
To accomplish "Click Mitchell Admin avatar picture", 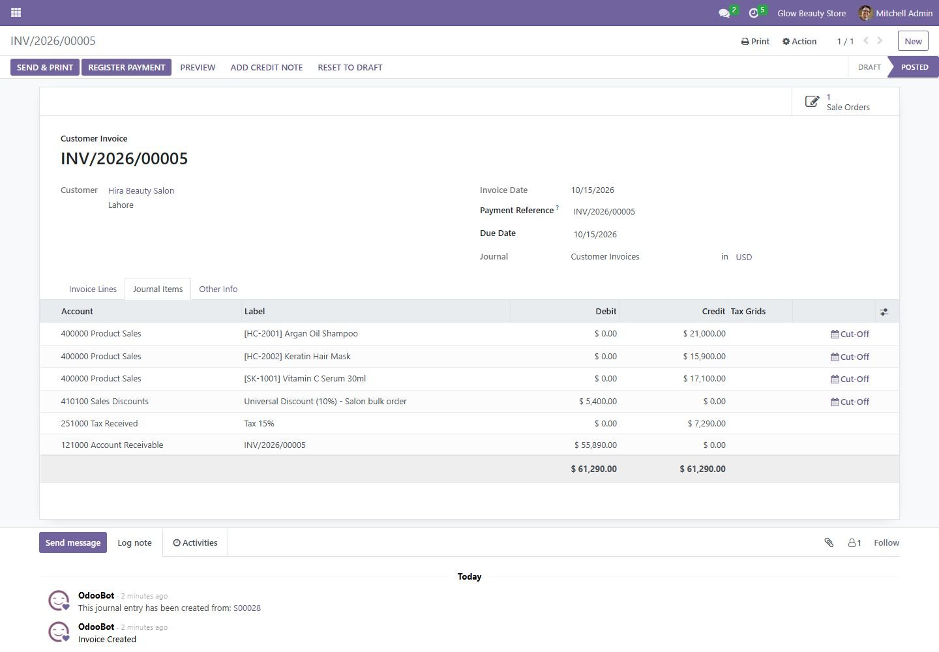I will (x=865, y=13).
